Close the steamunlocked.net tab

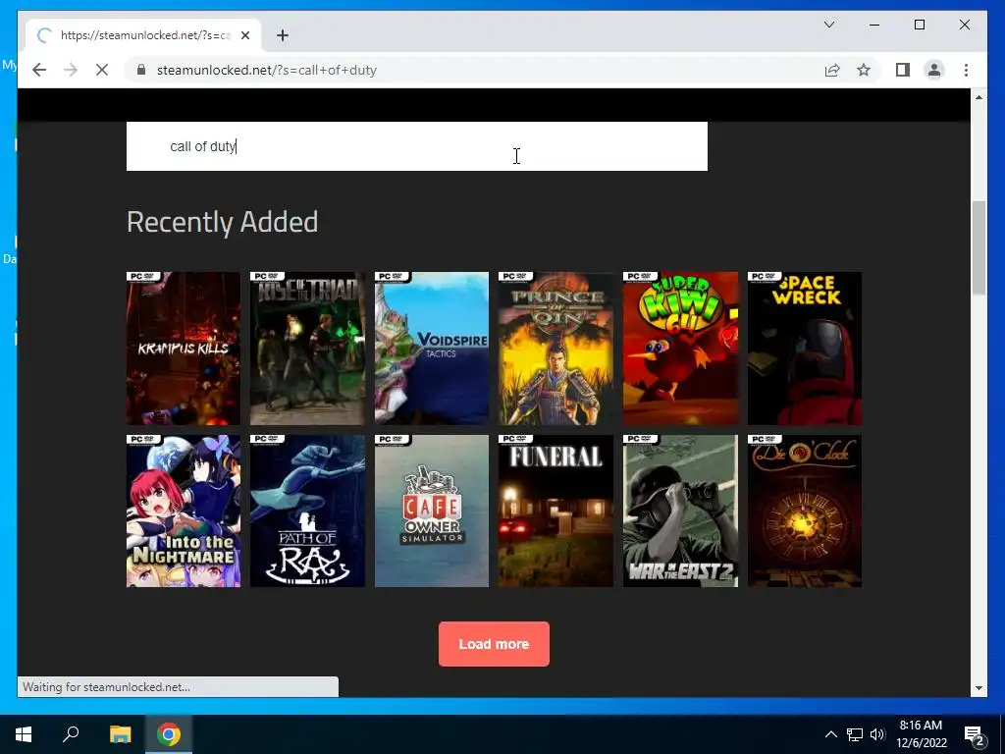click(x=244, y=35)
